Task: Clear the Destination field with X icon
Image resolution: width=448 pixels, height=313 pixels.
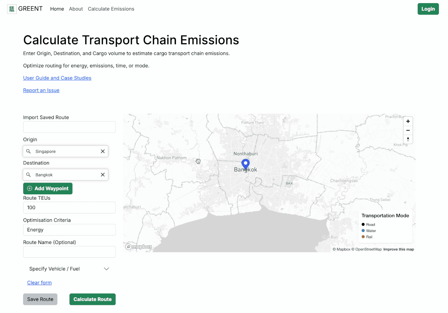Action: [103, 175]
